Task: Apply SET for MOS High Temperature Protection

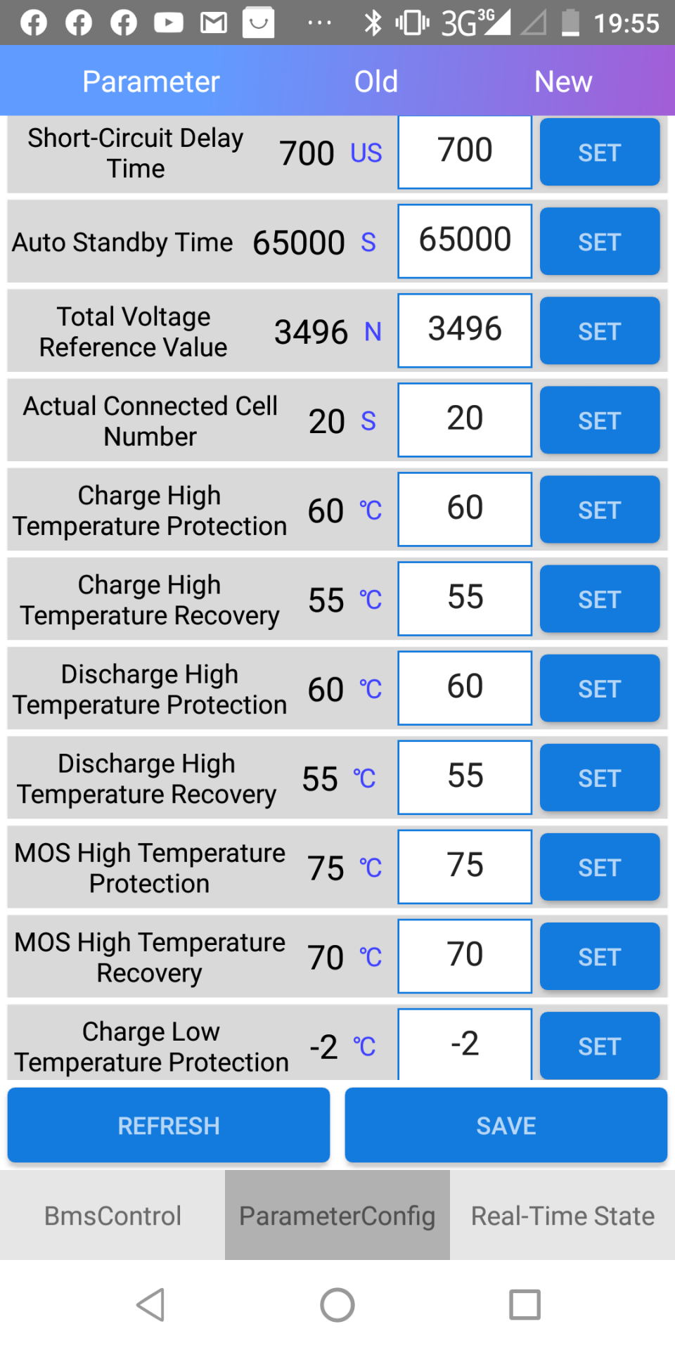Action: click(x=599, y=868)
